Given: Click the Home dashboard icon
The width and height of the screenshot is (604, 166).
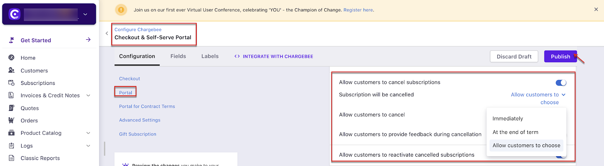Looking at the screenshot, I should pos(11,57).
